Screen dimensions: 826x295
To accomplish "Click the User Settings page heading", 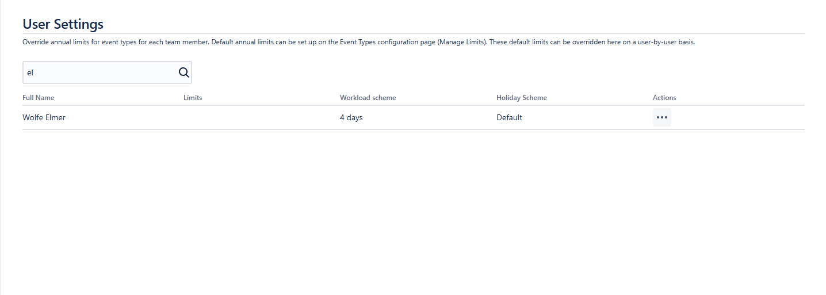I will point(63,24).
